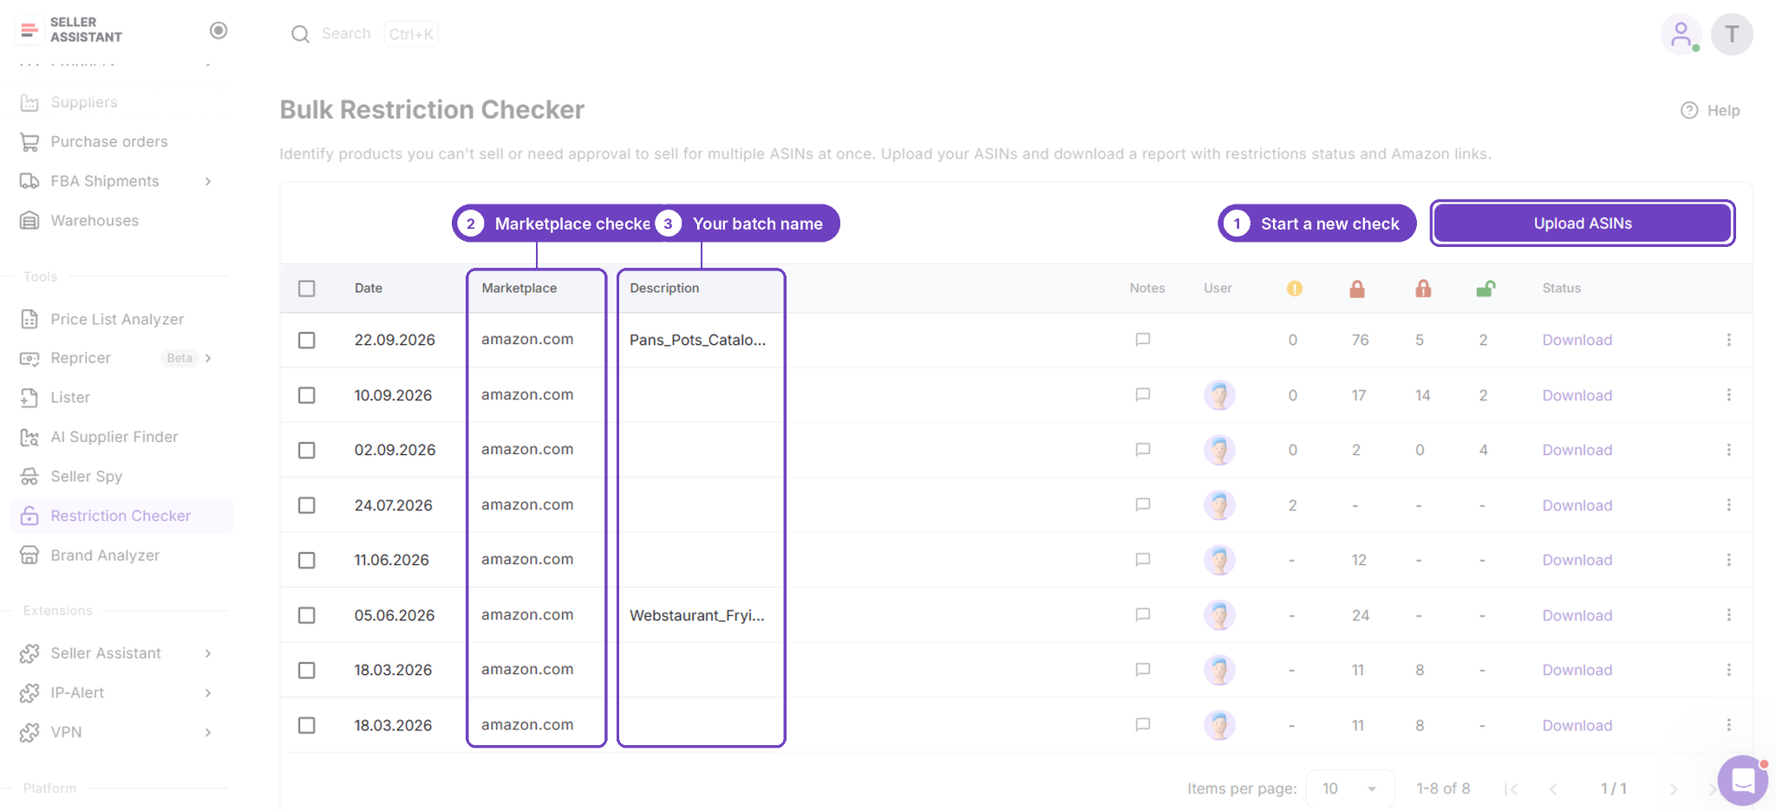The height and width of the screenshot is (811, 1776).
Task: Download the 22.09.2026 report
Action: 1577,340
